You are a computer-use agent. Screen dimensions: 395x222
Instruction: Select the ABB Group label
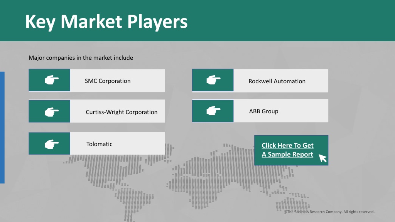(x=263, y=111)
